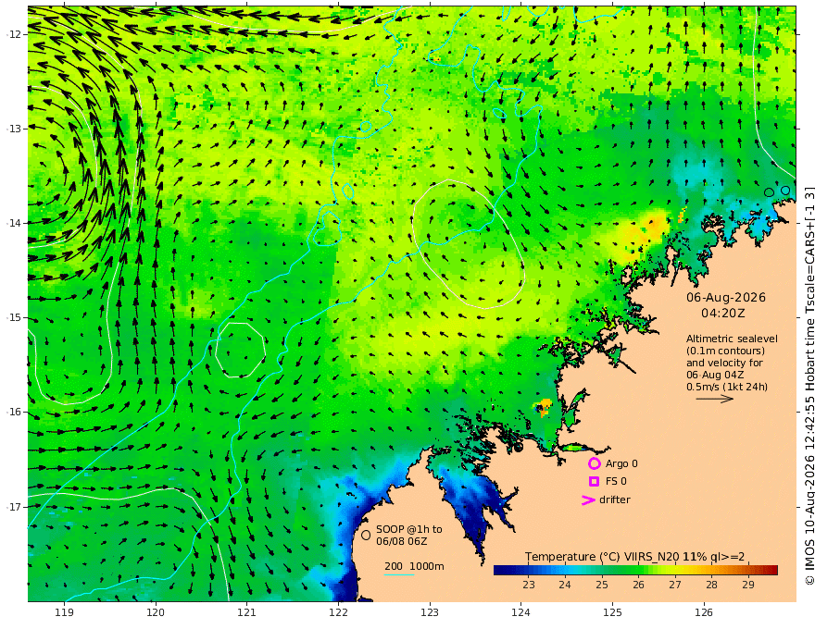The image size is (815, 629).
Task: Click longitude axis label 125
Action: [612, 613]
